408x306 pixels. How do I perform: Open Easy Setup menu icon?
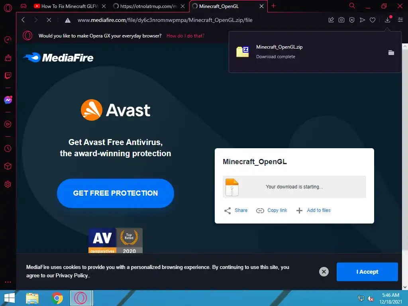[400, 20]
